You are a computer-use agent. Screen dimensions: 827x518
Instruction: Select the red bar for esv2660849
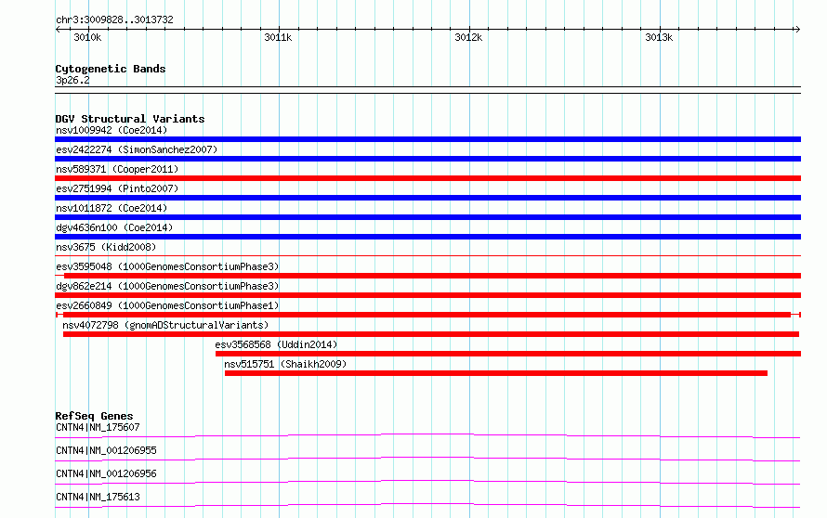pyautogui.click(x=427, y=315)
